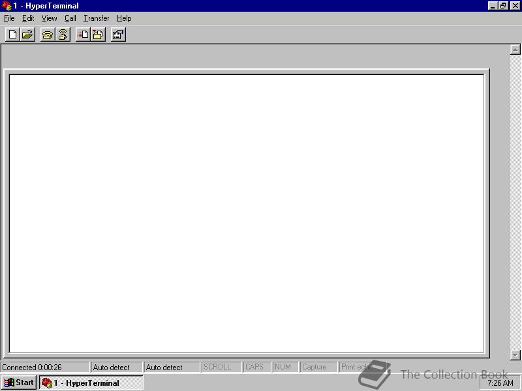Click the Open folder toolbar icon

coord(27,35)
